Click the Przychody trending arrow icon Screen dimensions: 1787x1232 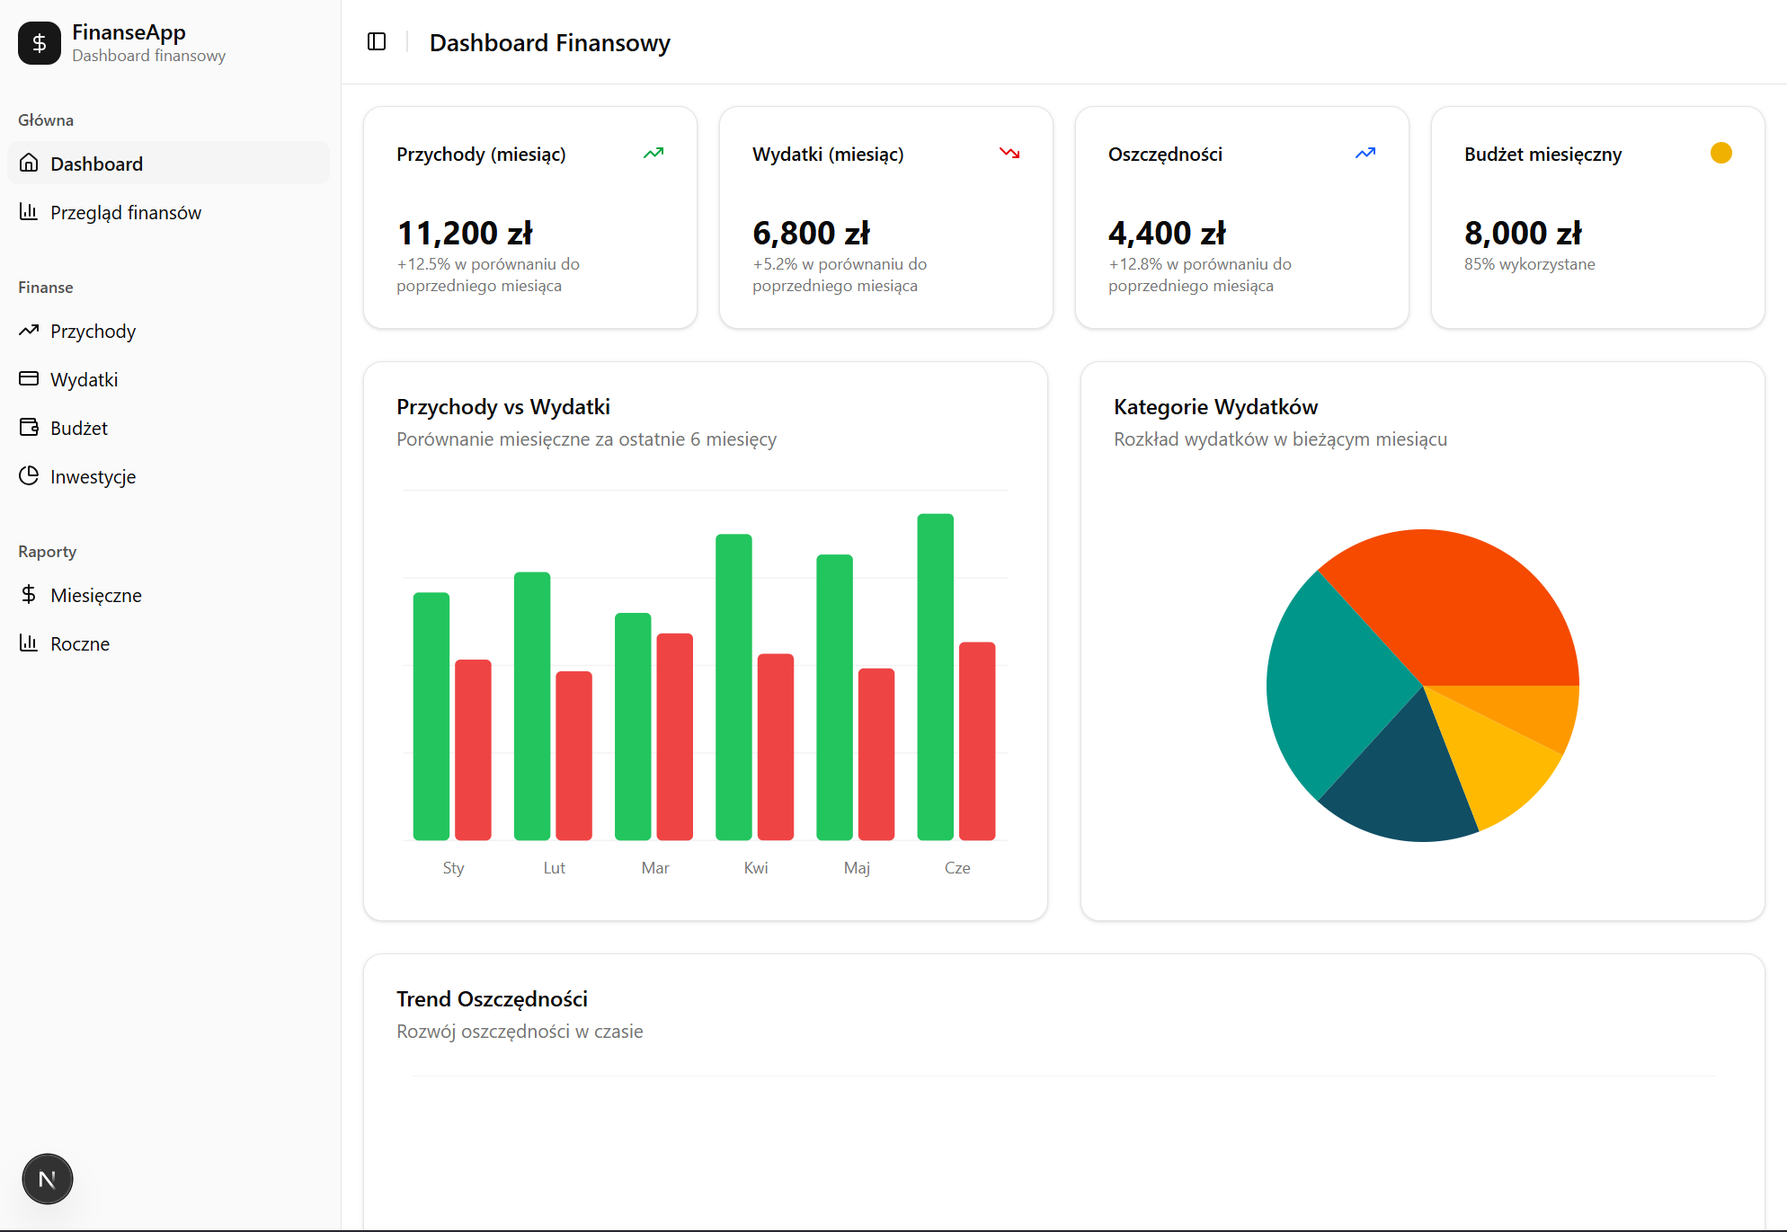pos(30,331)
